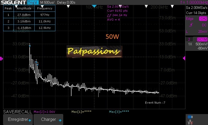This screenshot has width=208, height=125.
Task: Toggle the CH2 trigger source badge
Action: tap(203, 19)
